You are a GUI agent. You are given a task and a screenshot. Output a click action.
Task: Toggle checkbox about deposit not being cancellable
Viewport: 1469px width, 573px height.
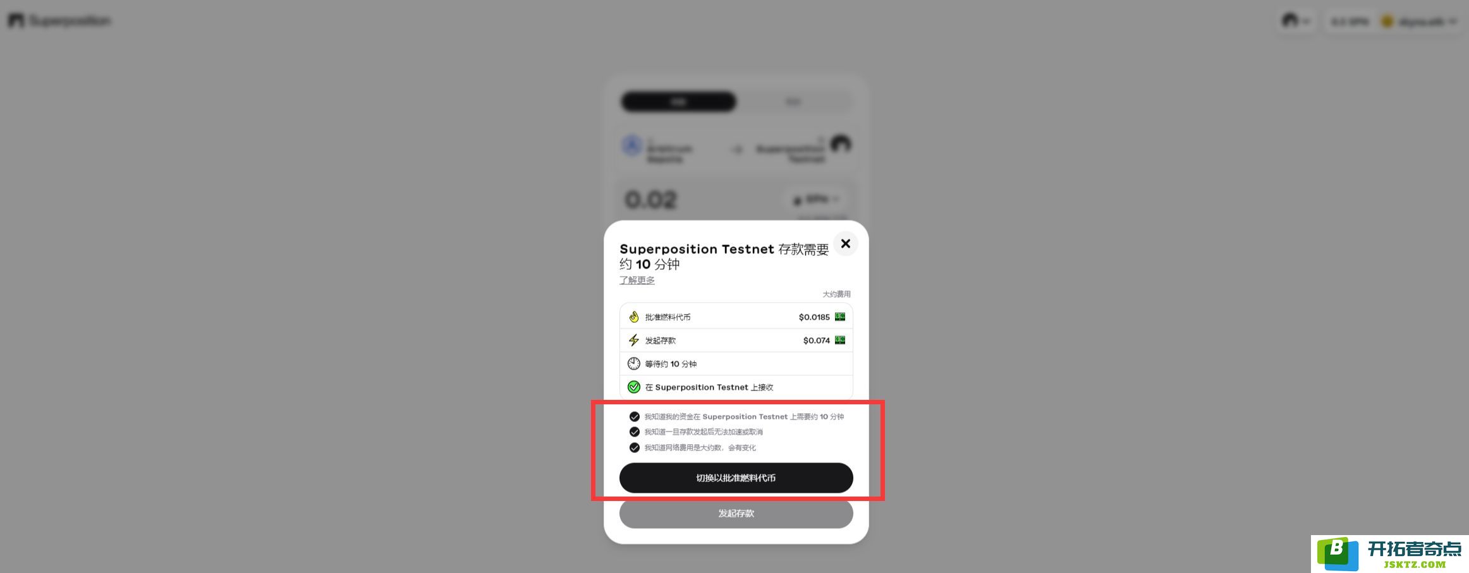pos(634,431)
